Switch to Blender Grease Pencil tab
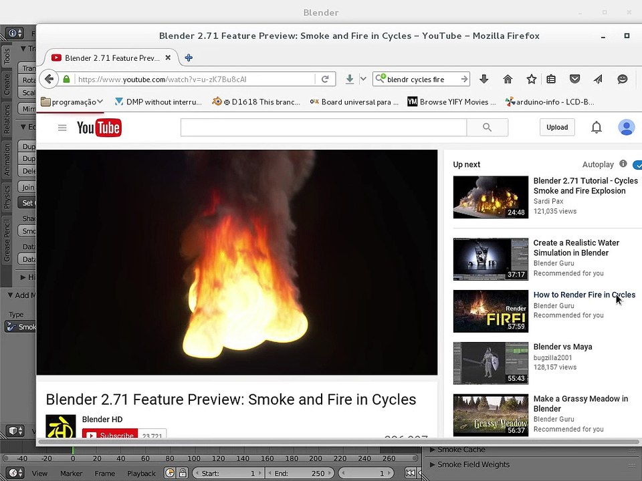The width and height of the screenshot is (642, 481). click(x=7, y=240)
